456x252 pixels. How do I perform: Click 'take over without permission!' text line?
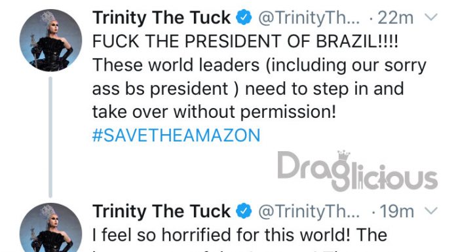[214, 112]
